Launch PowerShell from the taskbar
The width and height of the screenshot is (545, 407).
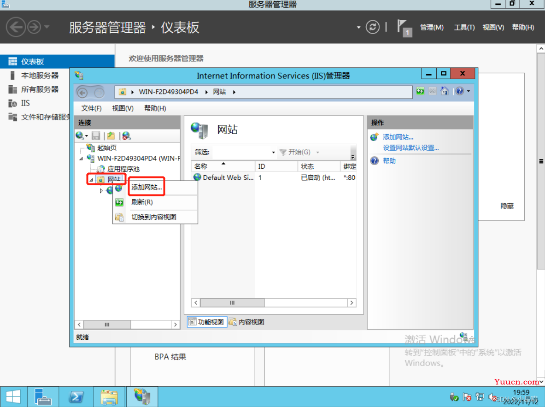[x=76, y=396]
